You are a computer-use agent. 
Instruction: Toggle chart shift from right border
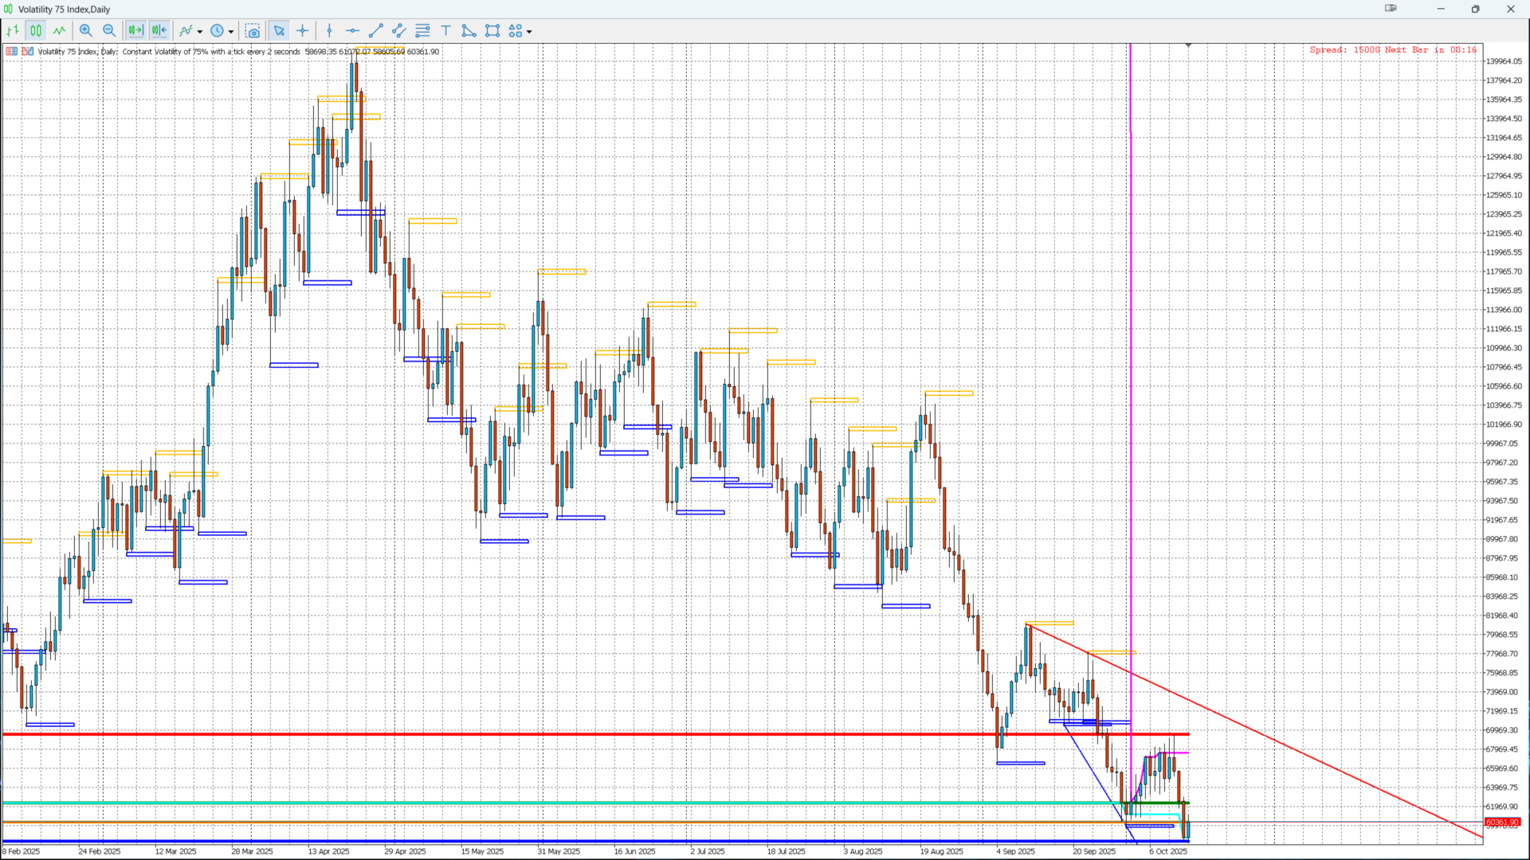click(159, 31)
